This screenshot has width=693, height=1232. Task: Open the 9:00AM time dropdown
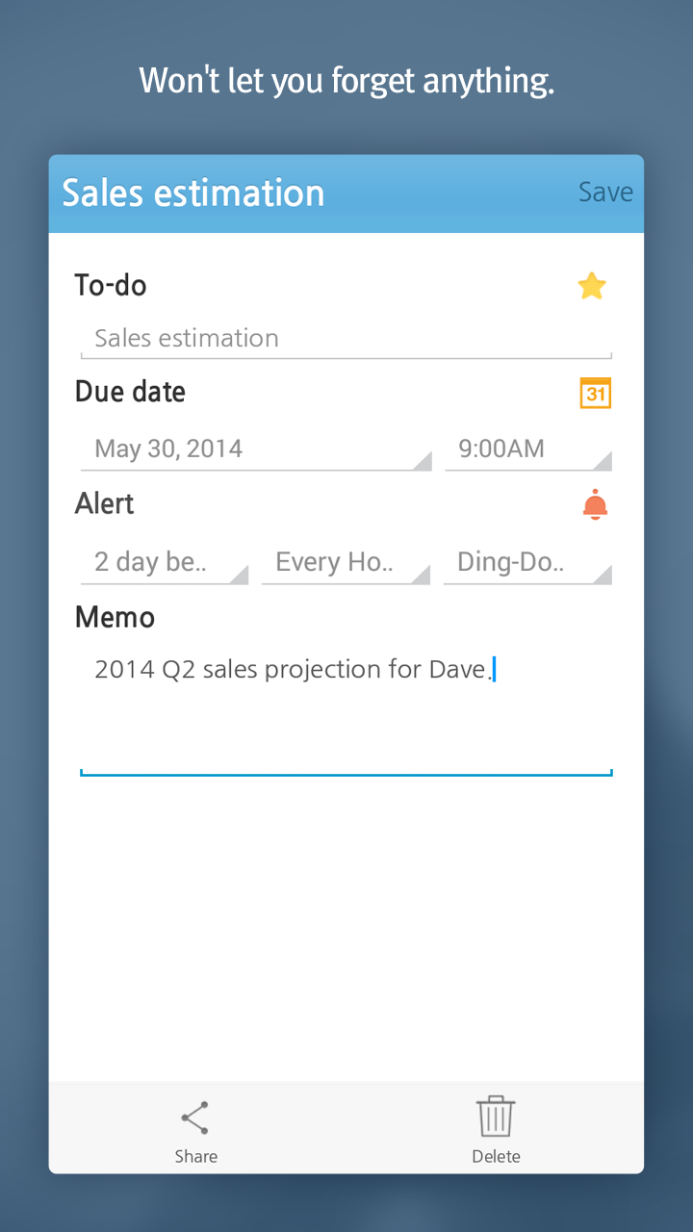click(x=527, y=449)
